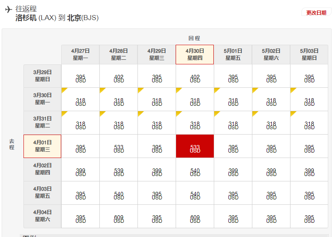Pick 395 USD fare for 3月29日 and 4月27日

coord(80,76)
